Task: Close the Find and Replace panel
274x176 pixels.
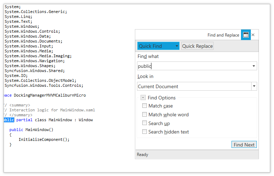Action: click(x=253, y=35)
